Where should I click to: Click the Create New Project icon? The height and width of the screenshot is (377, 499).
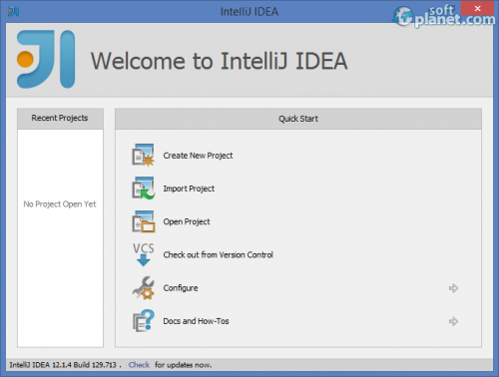(x=144, y=156)
